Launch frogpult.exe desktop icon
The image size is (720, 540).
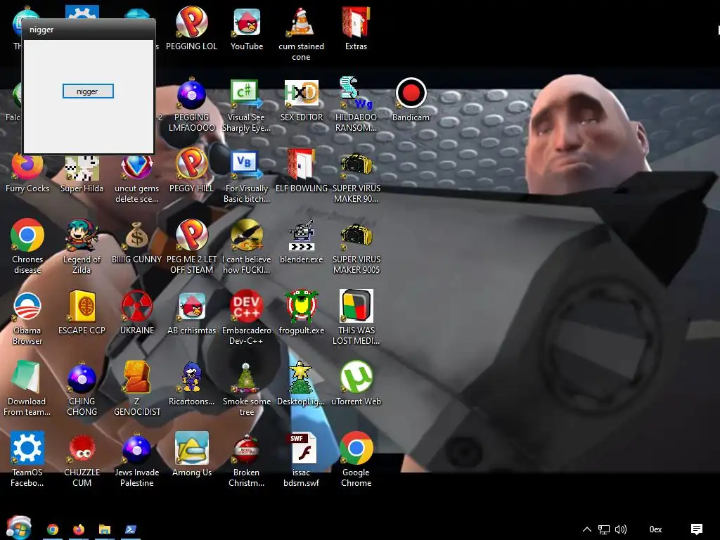pyautogui.click(x=301, y=306)
